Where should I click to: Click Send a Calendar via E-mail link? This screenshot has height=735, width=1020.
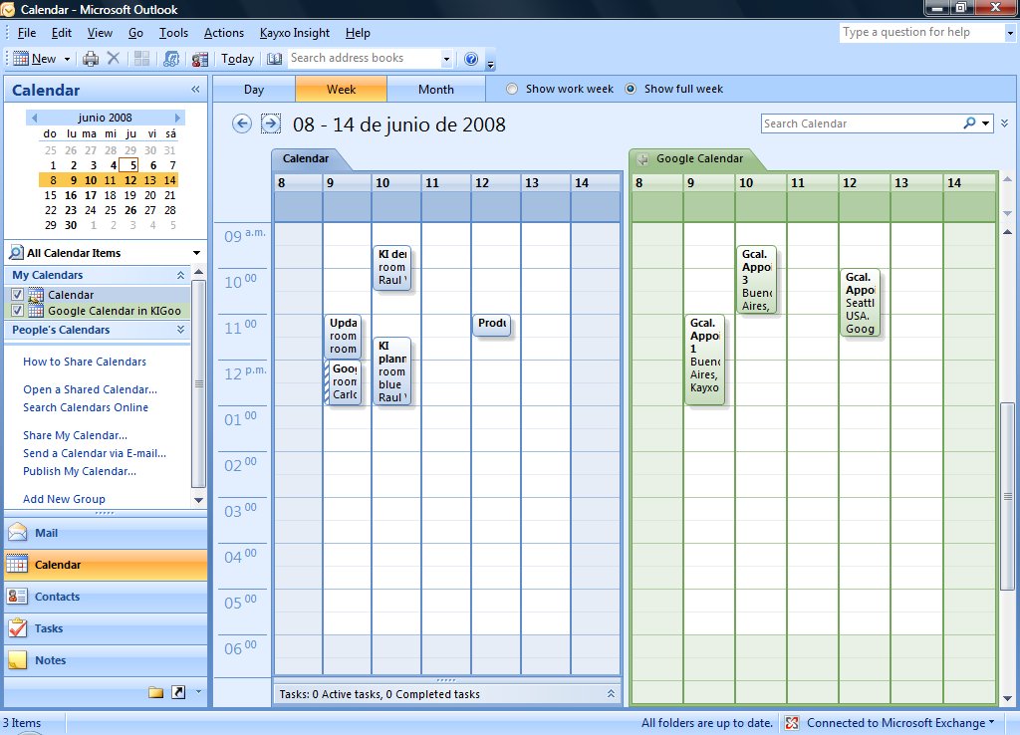[95, 453]
